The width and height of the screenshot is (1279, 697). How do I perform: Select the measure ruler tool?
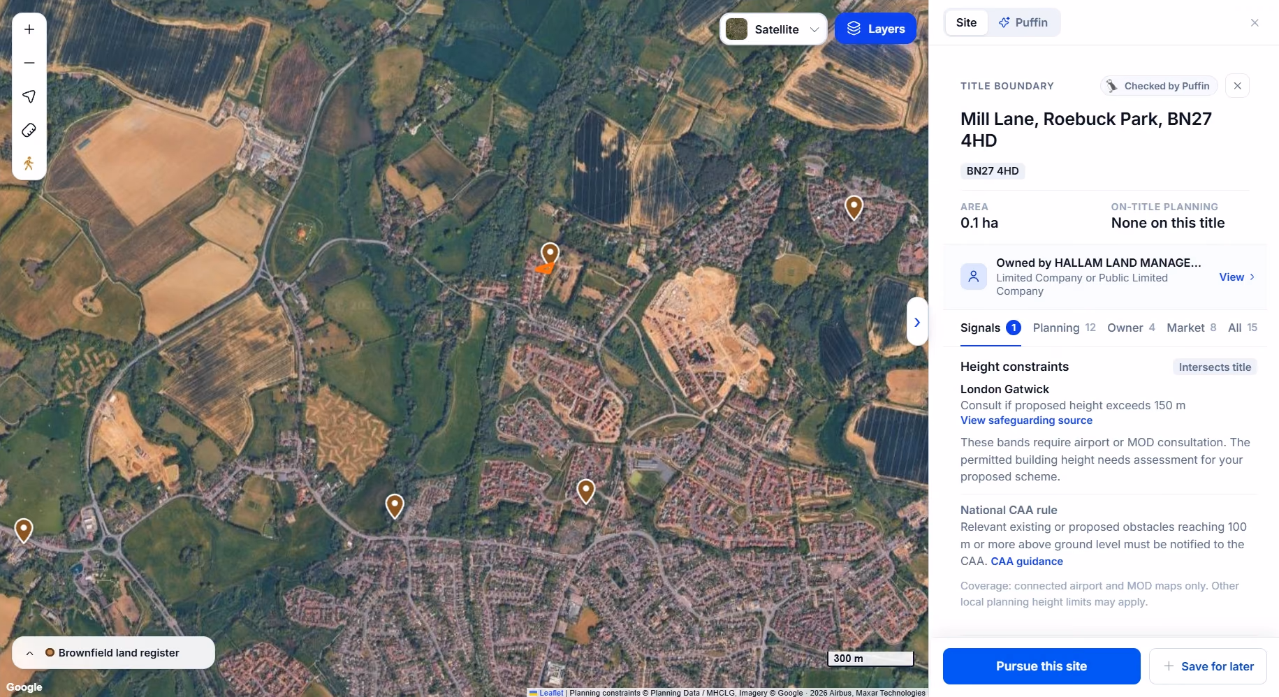click(29, 130)
